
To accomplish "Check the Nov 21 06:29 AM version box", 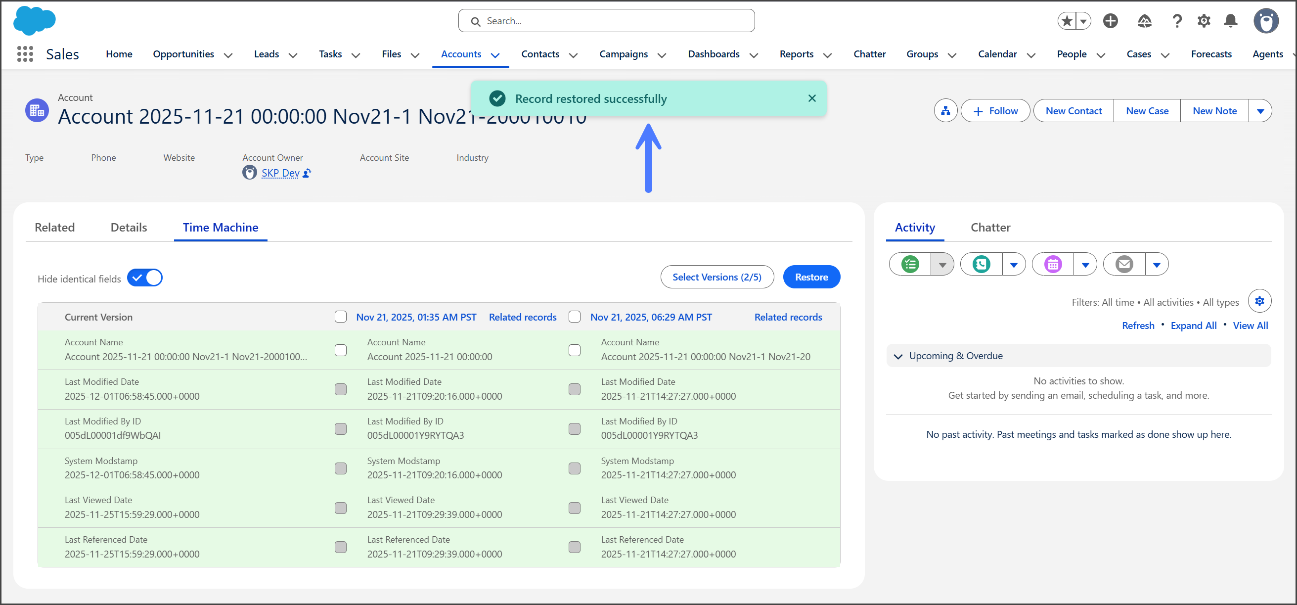I will [x=575, y=317].
